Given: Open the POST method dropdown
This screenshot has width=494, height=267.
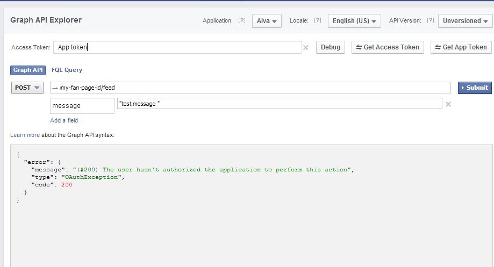Looking at the screenshot, I should (27, 88).
